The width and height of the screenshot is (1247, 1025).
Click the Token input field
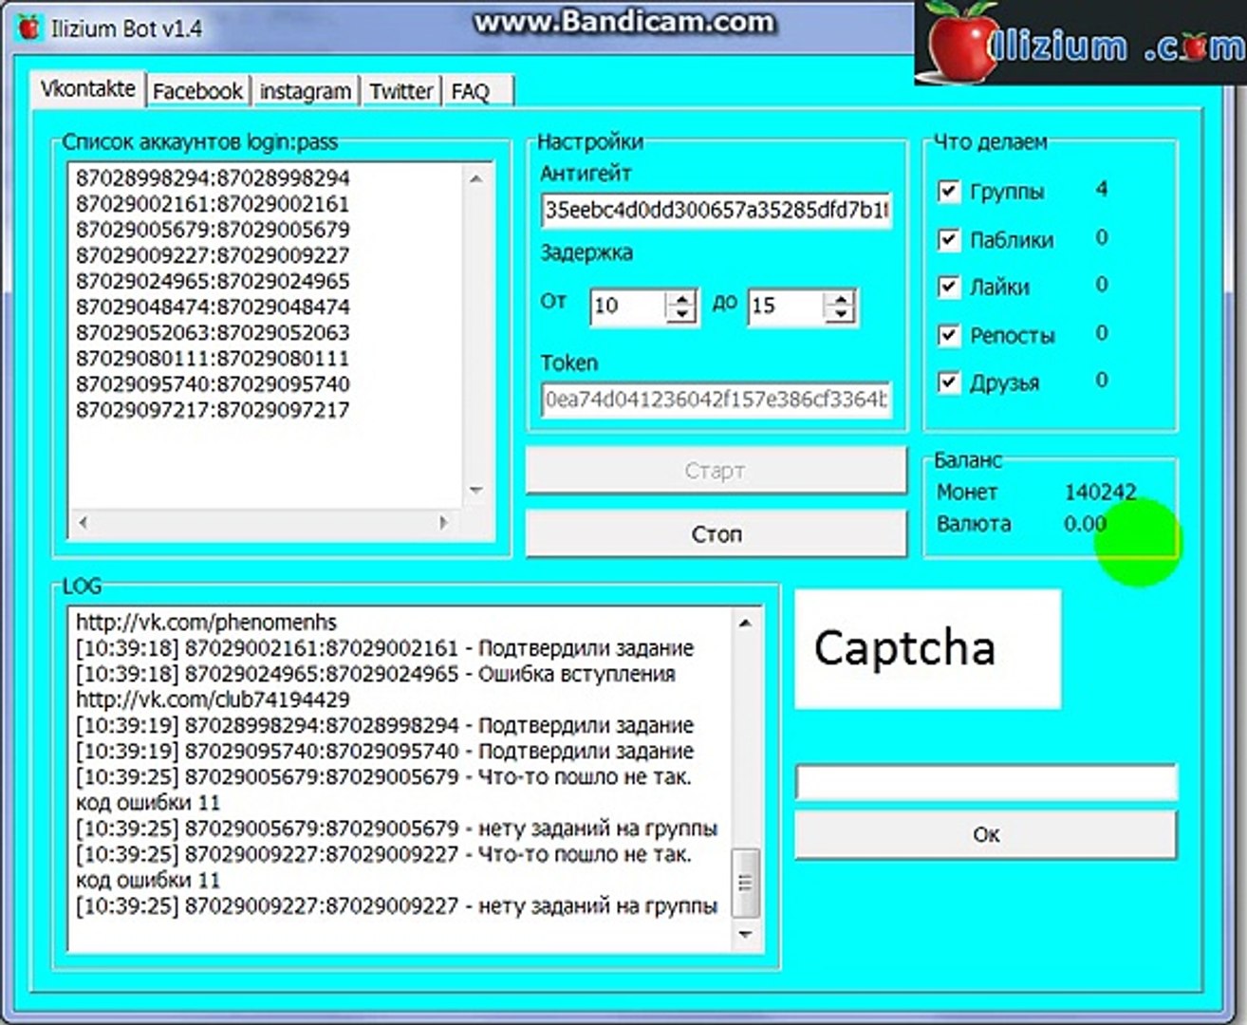click(716, 400)
